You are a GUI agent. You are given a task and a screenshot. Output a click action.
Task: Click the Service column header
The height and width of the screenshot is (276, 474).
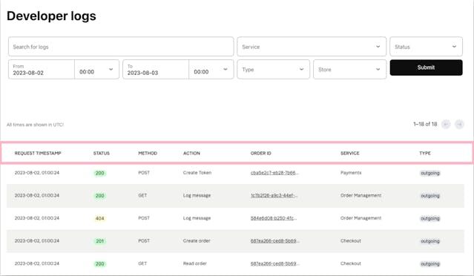pyautogui.click(x=350, y=154)
